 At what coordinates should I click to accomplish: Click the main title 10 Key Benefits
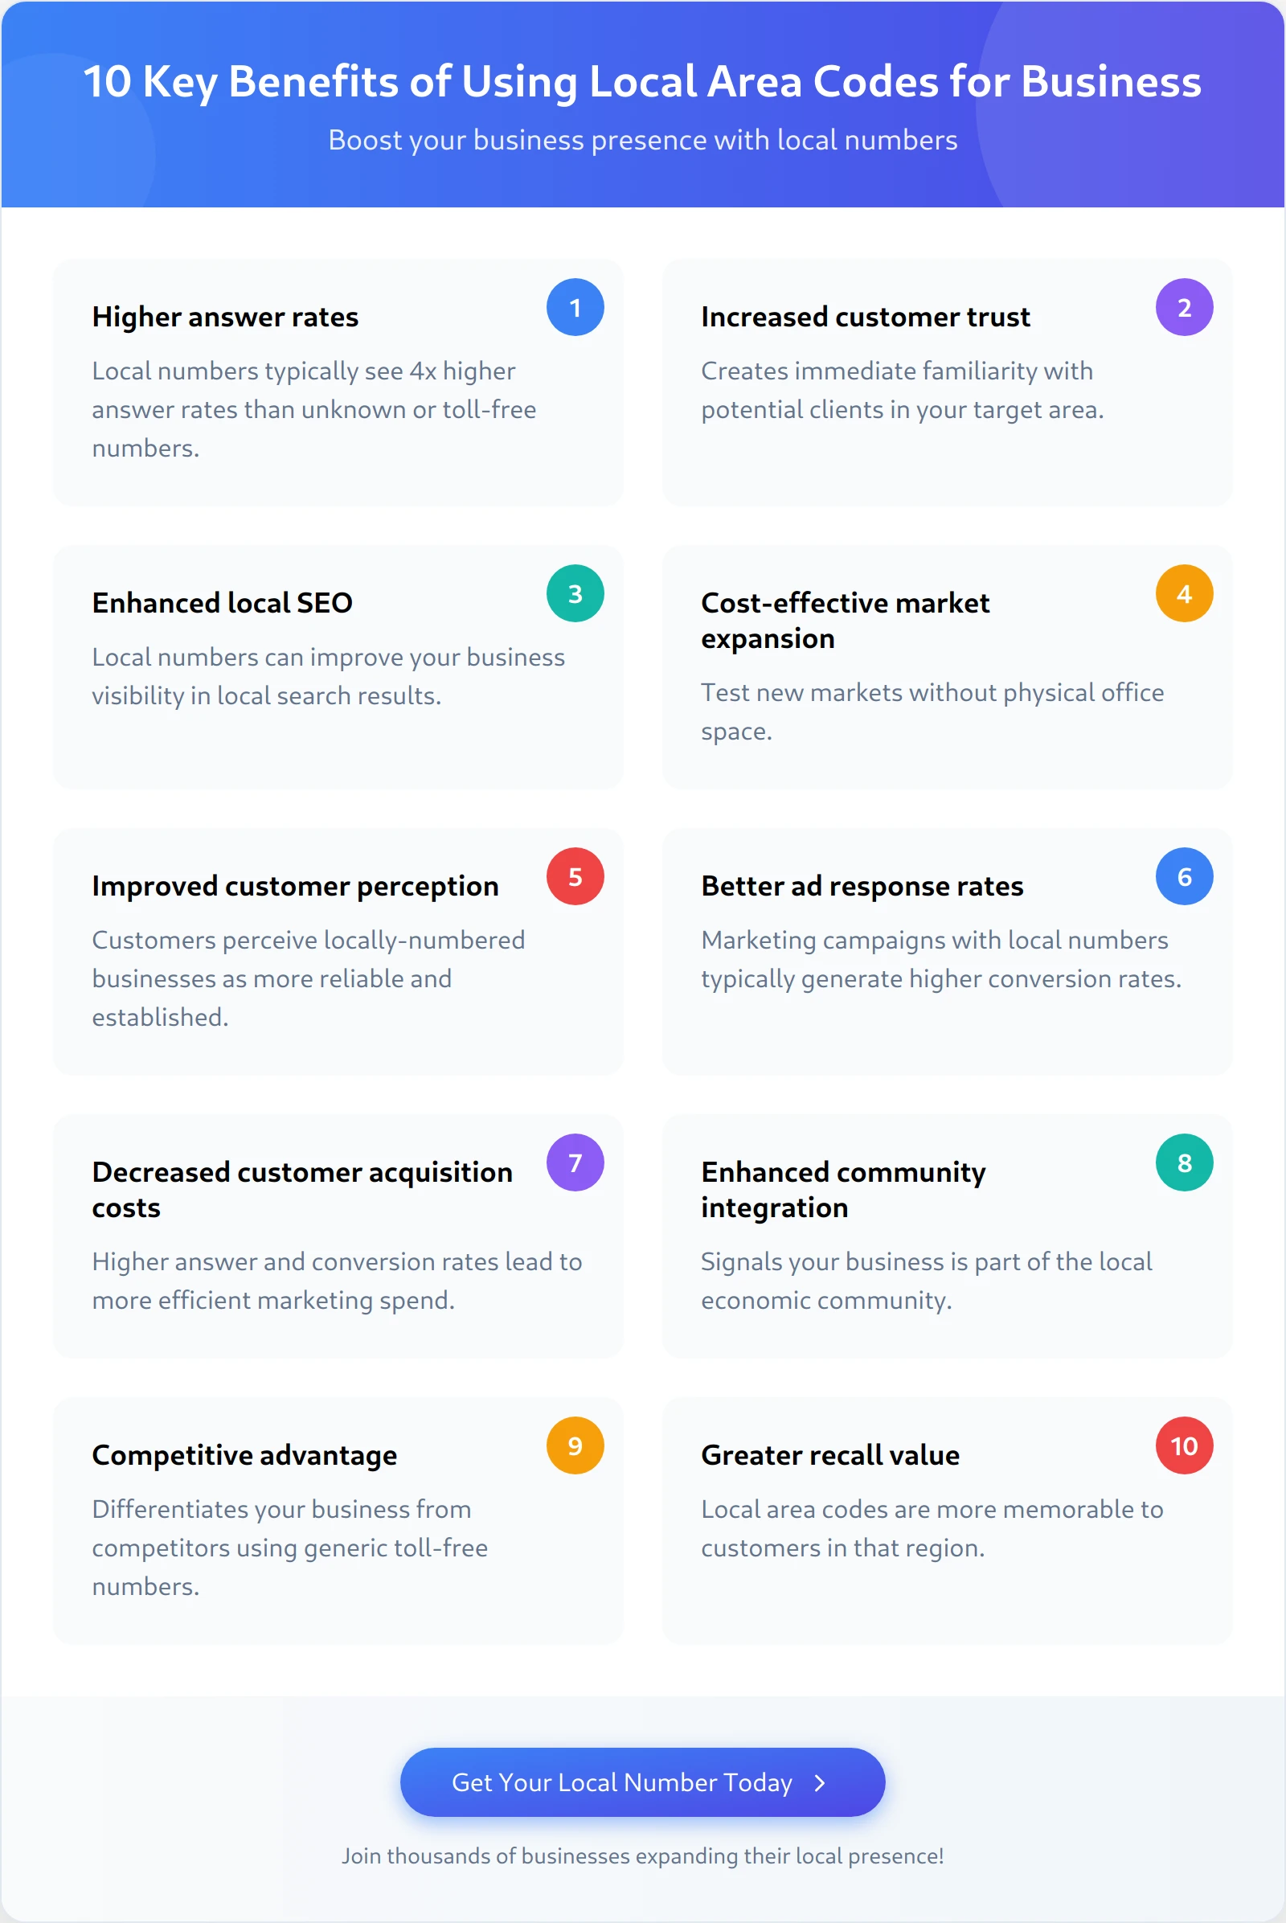642,81
